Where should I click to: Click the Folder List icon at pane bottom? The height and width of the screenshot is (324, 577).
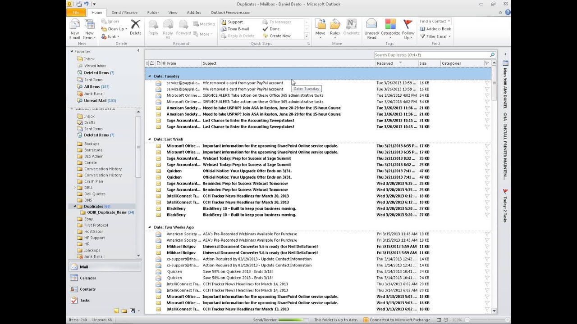pyautogui.click(x=124, y=311)
